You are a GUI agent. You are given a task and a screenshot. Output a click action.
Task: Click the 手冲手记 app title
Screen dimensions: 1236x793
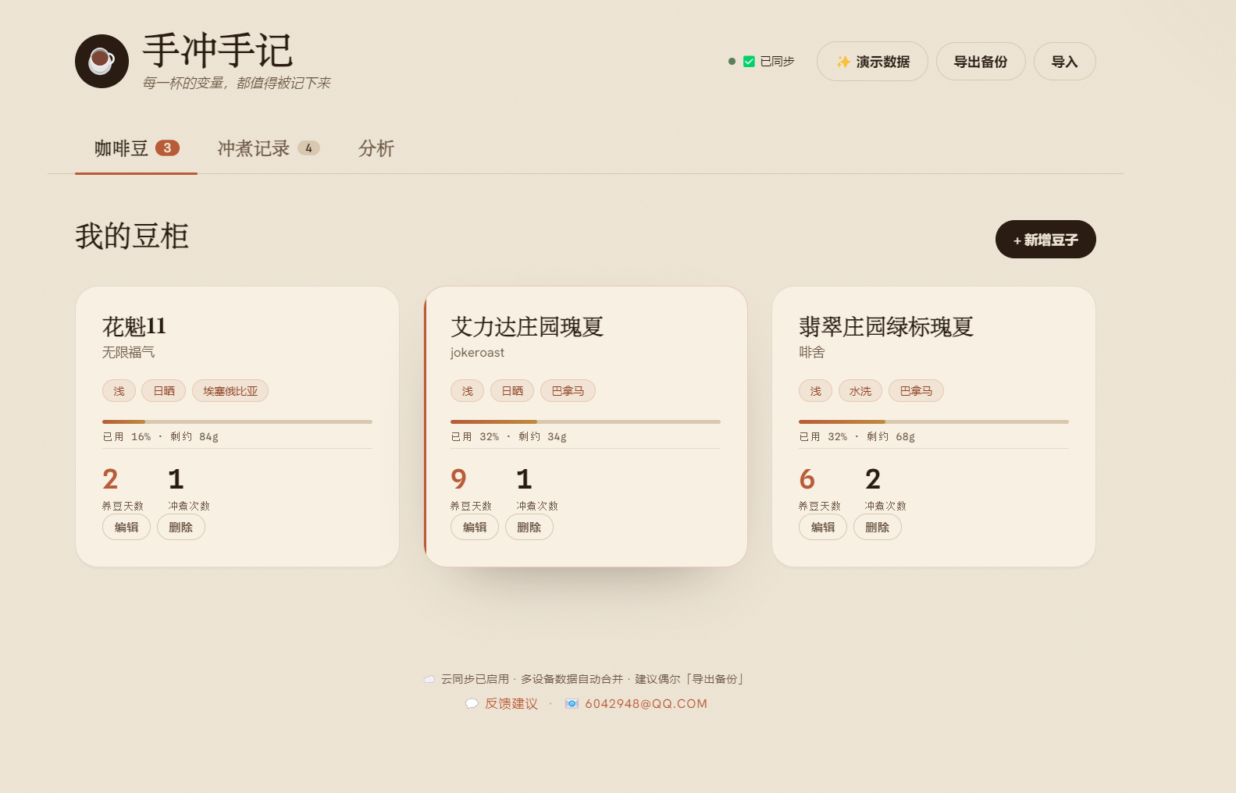pyautogui.click(x=218, y=51)
